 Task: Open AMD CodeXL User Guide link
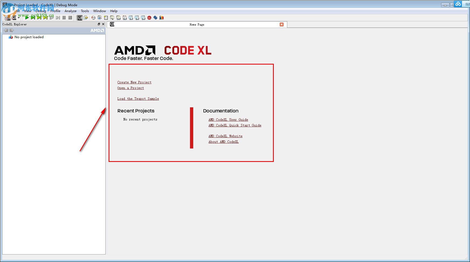pyautogui.click(x=228, y=120)
